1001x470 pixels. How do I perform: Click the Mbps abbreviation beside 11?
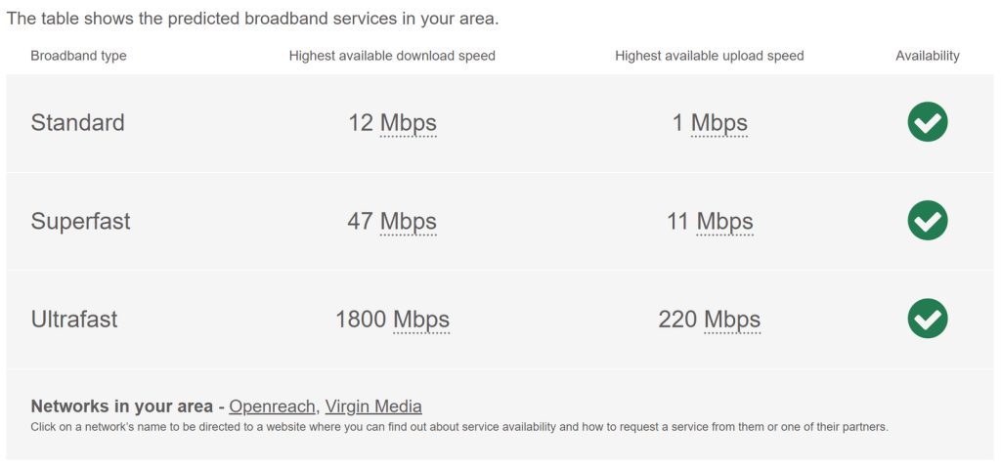tap(724, 222)
